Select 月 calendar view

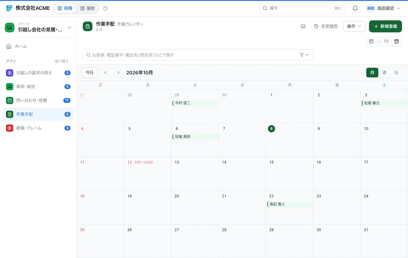point(372,73)
